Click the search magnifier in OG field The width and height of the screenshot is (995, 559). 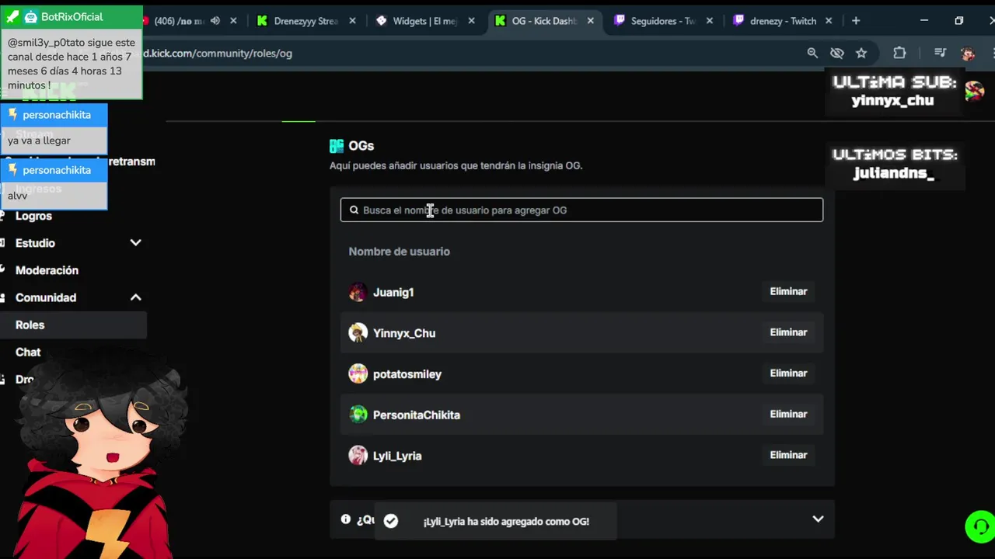pyautogui.click(x=354, y=210)
